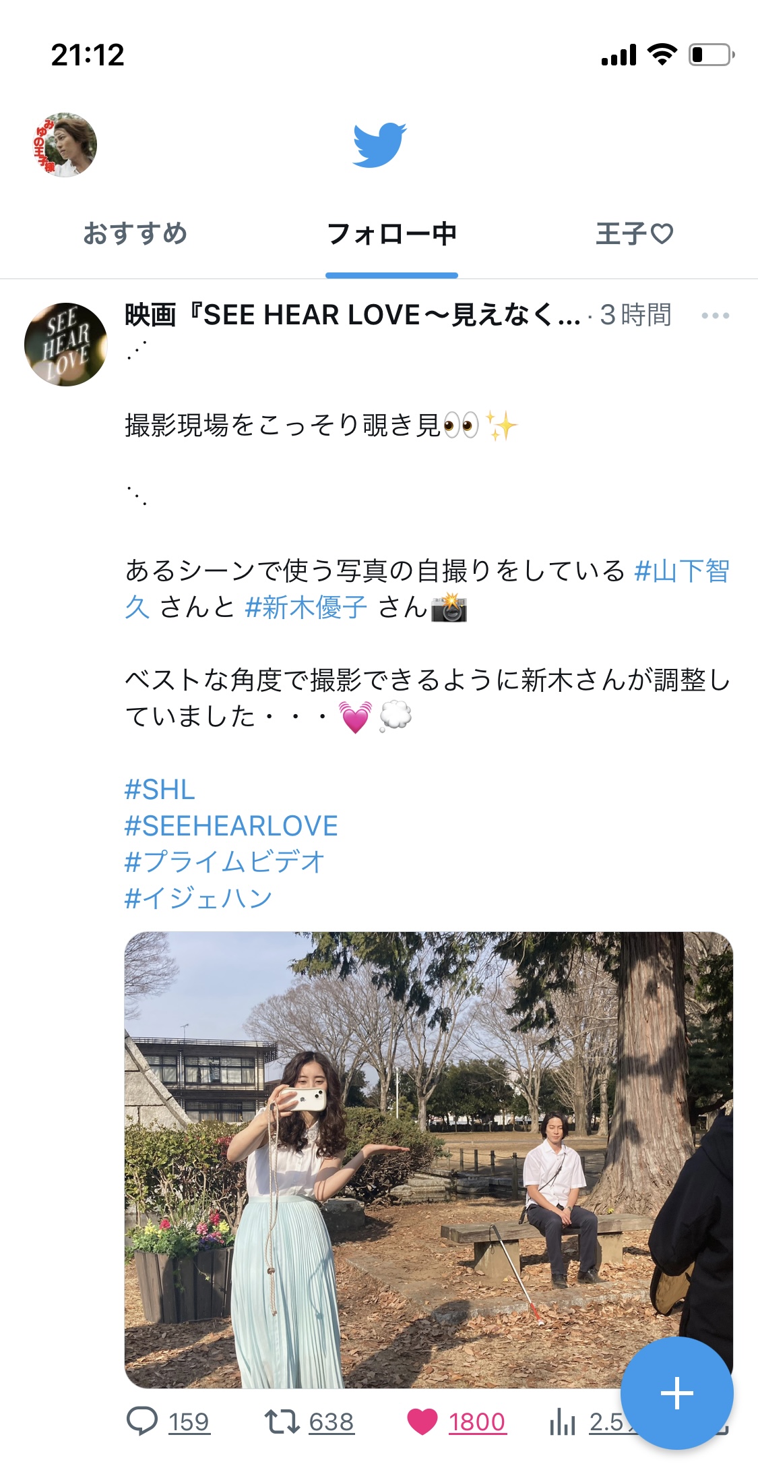This screenshot has height=1466, width=758.
Task: Open the SEE HEAR LOVE account avatar
Action: 65,344
